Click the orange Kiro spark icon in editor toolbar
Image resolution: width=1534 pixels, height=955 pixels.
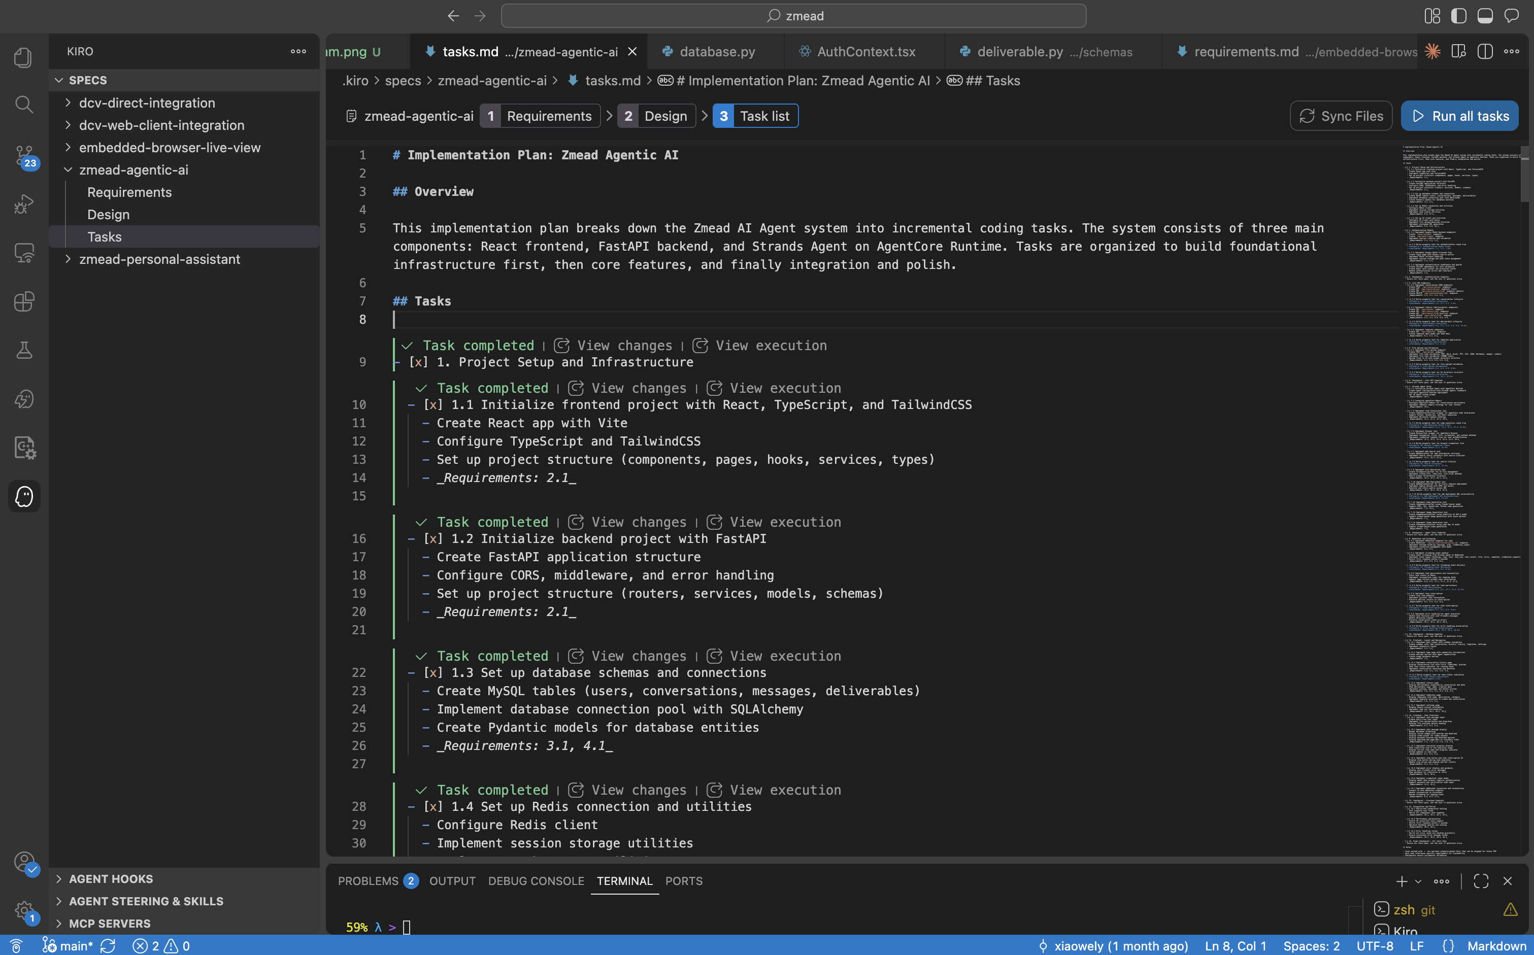point(1432,52)
